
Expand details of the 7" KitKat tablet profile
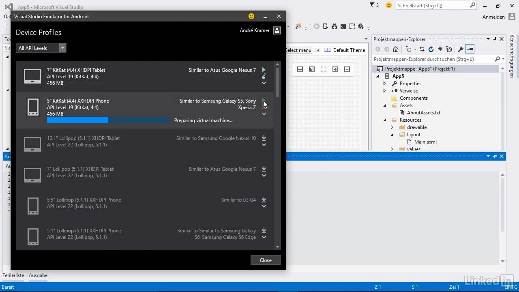pyautogui.click(x=264, y=83)
